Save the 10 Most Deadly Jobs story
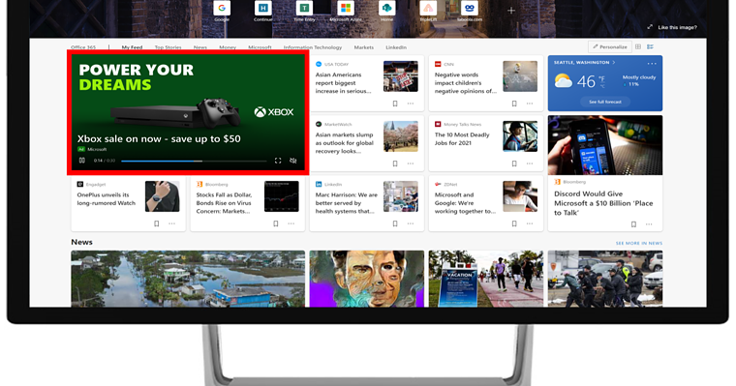736x386 pixels. coord(514,163)
